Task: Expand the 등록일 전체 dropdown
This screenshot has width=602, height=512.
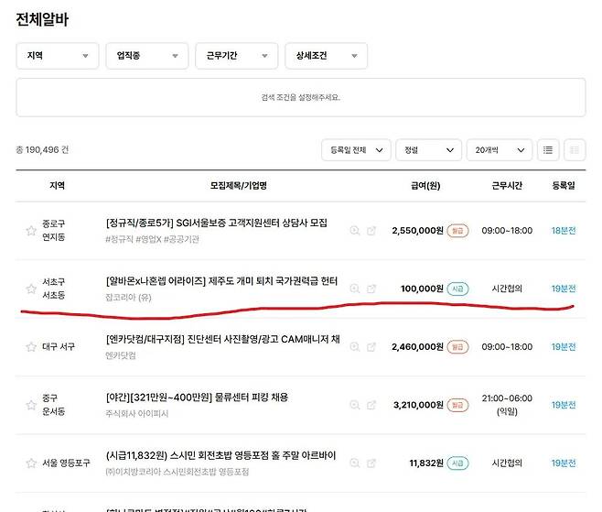Action: click(x=356, y=150)
